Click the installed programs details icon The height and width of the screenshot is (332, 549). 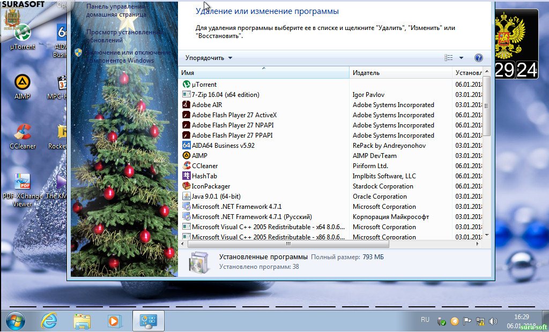click(x=199, y=262)
